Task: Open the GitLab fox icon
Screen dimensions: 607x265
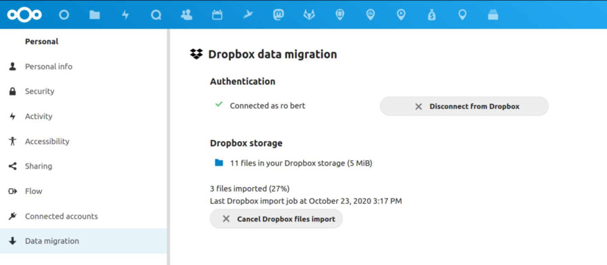Action: click(x=309, y=15)
